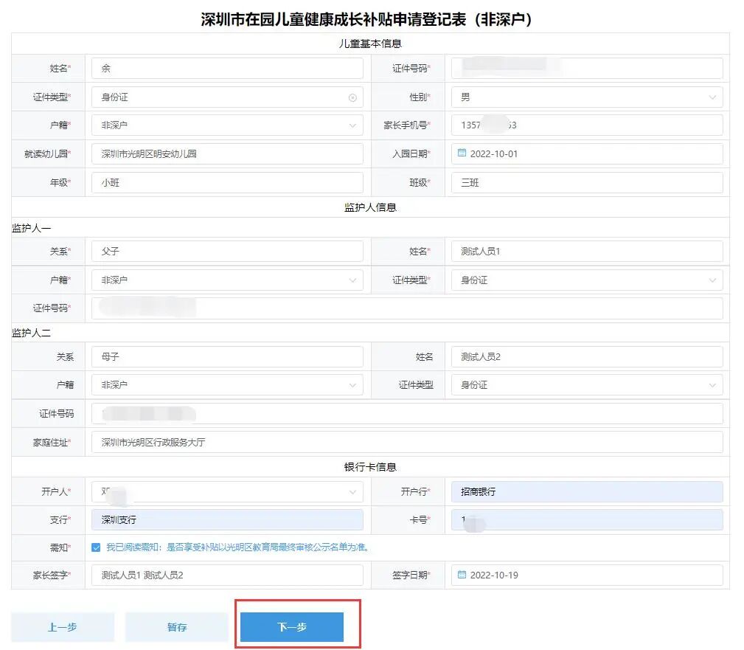Image resolution: width=744 pixels, height=650 pixels.
Task: Open the calendar picker for 签字日期
Action: coord(461,575)
